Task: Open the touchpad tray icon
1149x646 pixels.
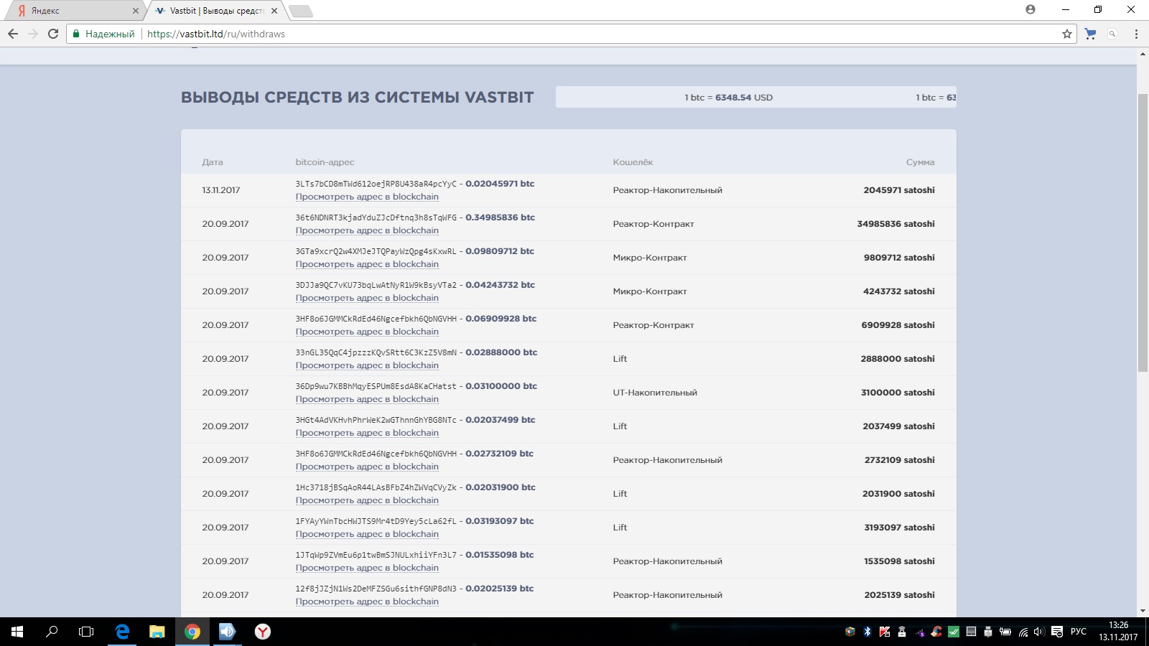Action: point(971,632)
